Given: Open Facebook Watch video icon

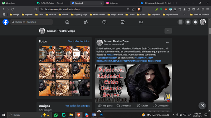Looking at the screenshot, I should click(104, 22).
